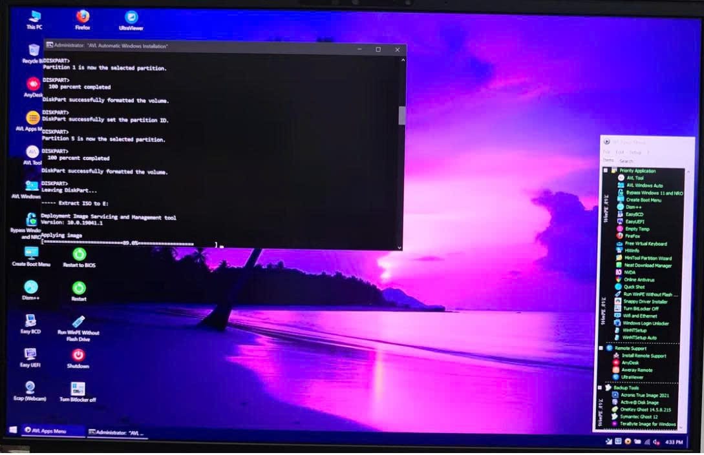Viewport: 704px width, 455px height.
Task: Click the Restart to BIOS desktop icon
Action: pyautogui.click(x=80, y=258)
